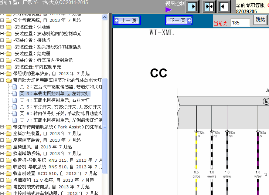
Task: Expand the -安装位置：接地点 folder
Action: click(x=2, y=40)
